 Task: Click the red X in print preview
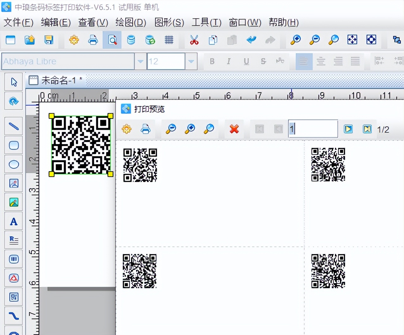click(234, 129)
